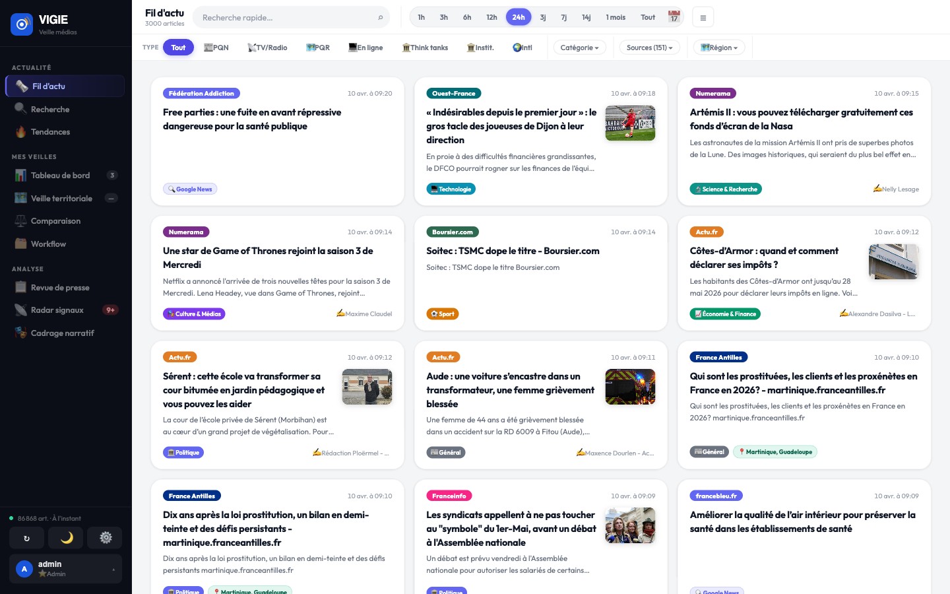Open settings gear button
This screenshot has height=594, width=950.
click(x=105, y=538)
